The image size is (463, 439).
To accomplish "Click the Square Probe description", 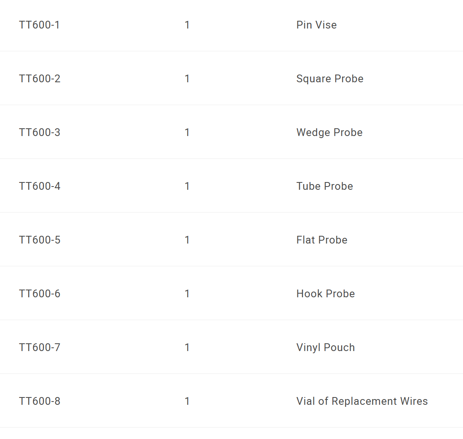I will point(330,79).
